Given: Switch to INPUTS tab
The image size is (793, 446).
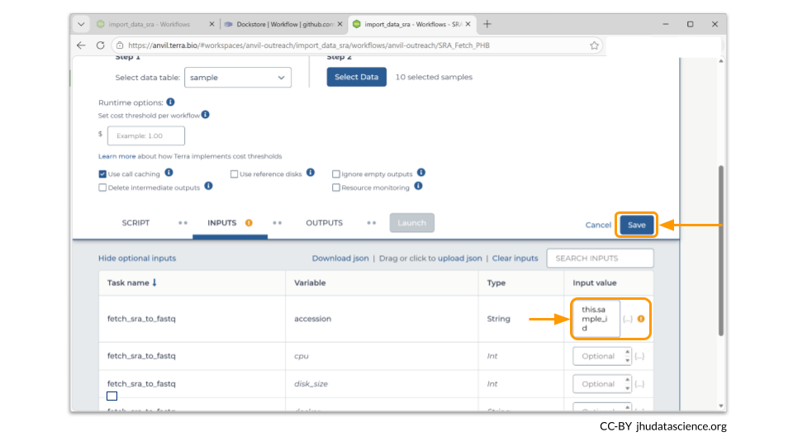Looking at the screenshot, I should click(x=222, y=223).
